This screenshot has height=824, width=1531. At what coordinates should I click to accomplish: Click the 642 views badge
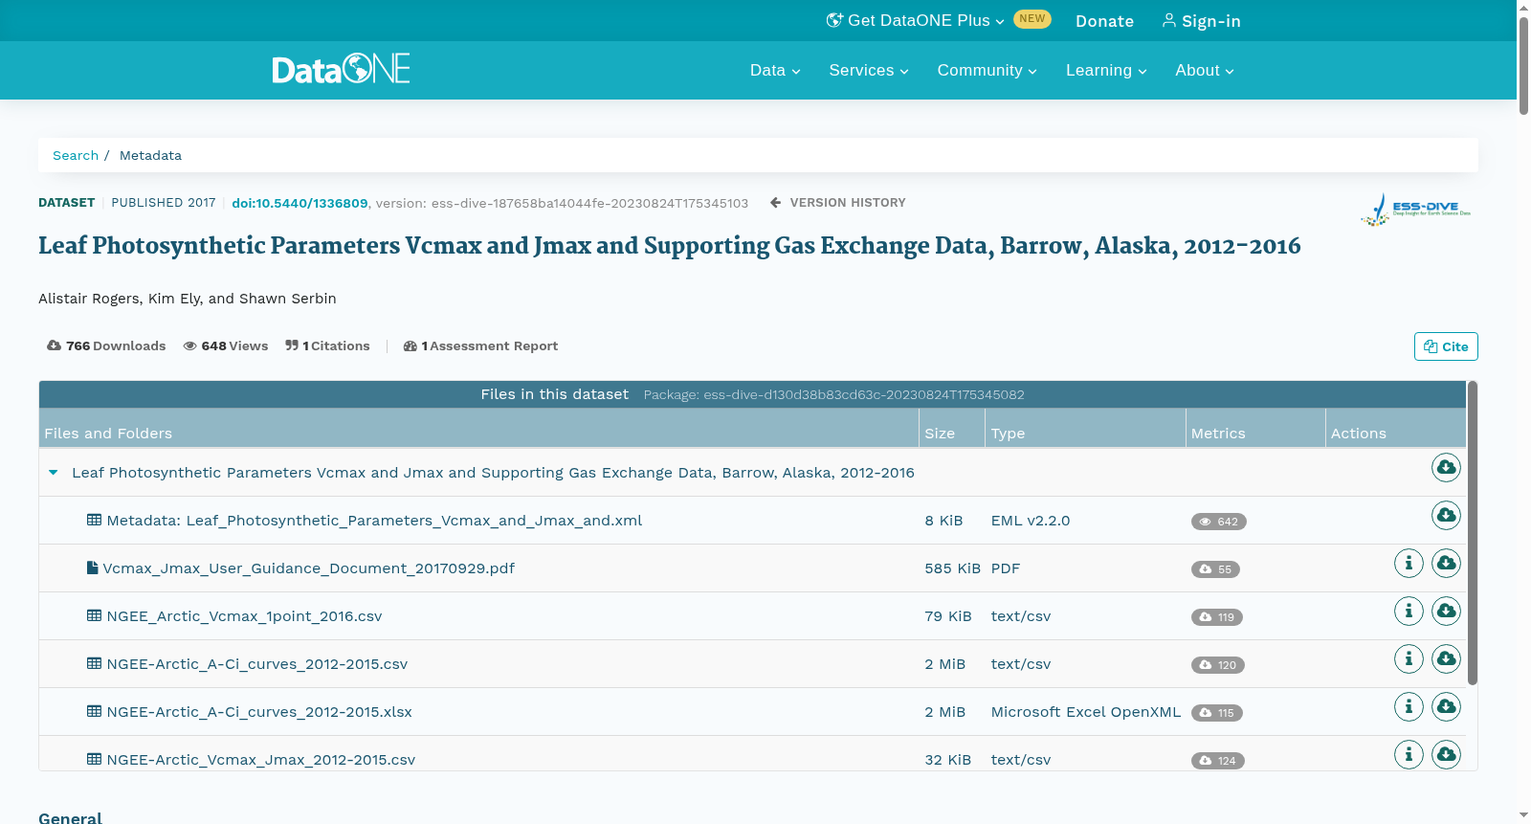coord(1219,522)
